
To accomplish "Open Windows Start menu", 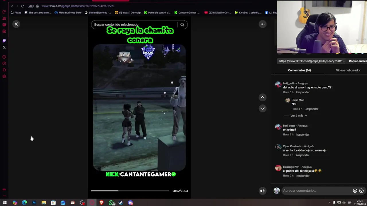I will (5, 203).
